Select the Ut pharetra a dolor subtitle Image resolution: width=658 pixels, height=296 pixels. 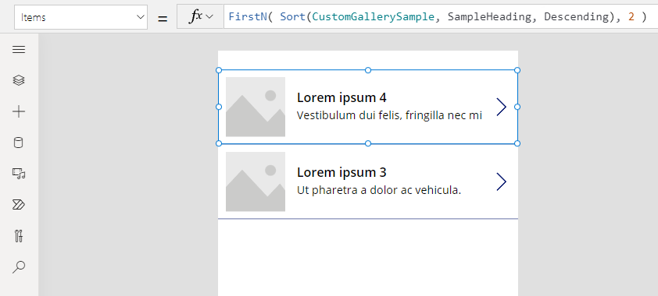coord(379,190)
